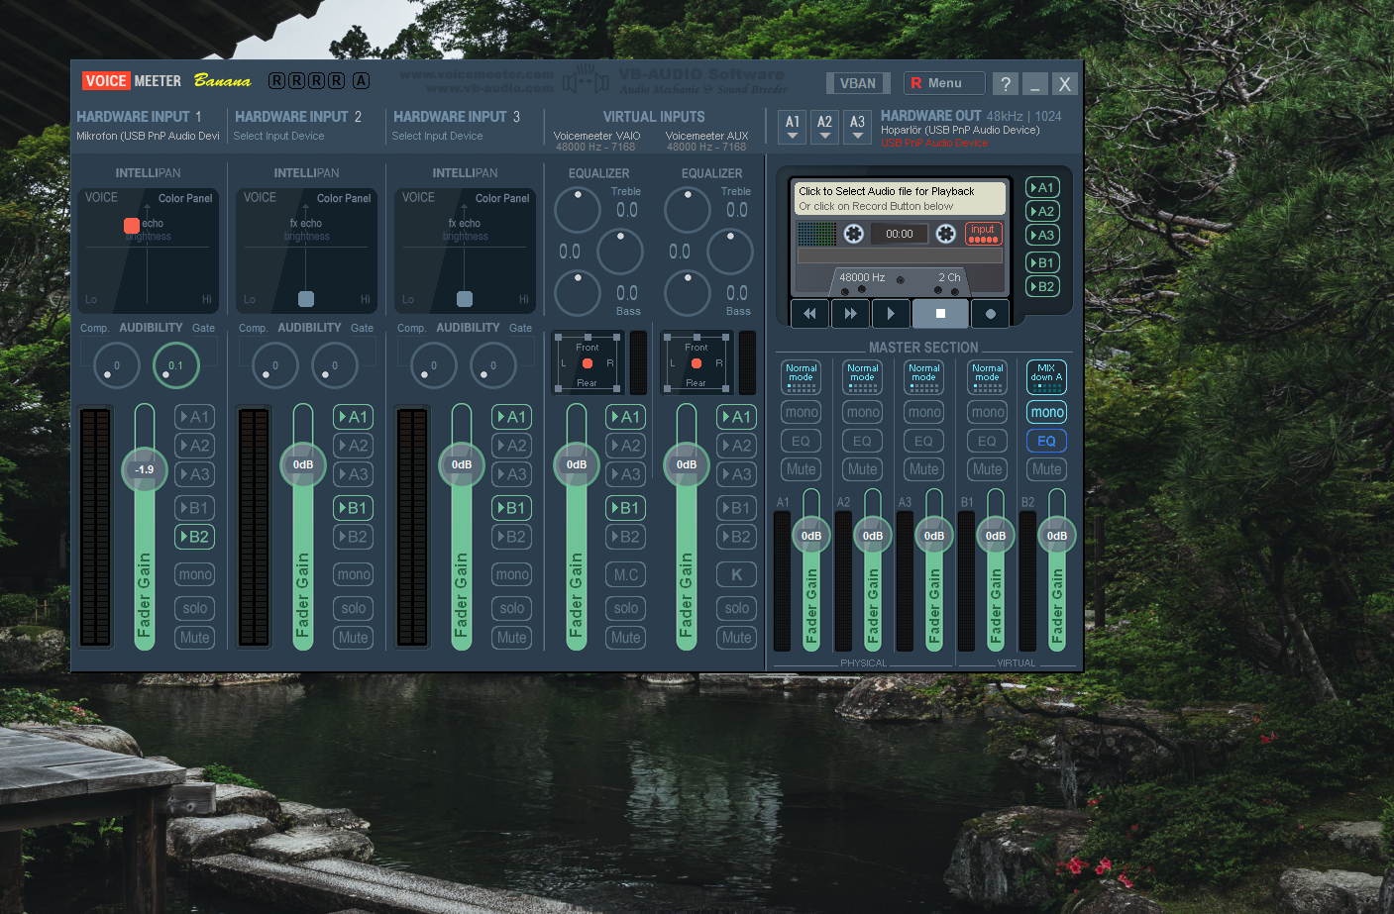Solo the Voicemeeter AUX virtual input

737,608
